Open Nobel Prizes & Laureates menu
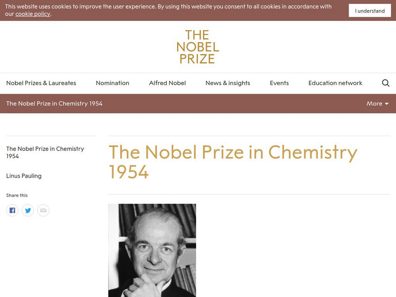This screenshot has width=396, height=297. click(41, 83)
